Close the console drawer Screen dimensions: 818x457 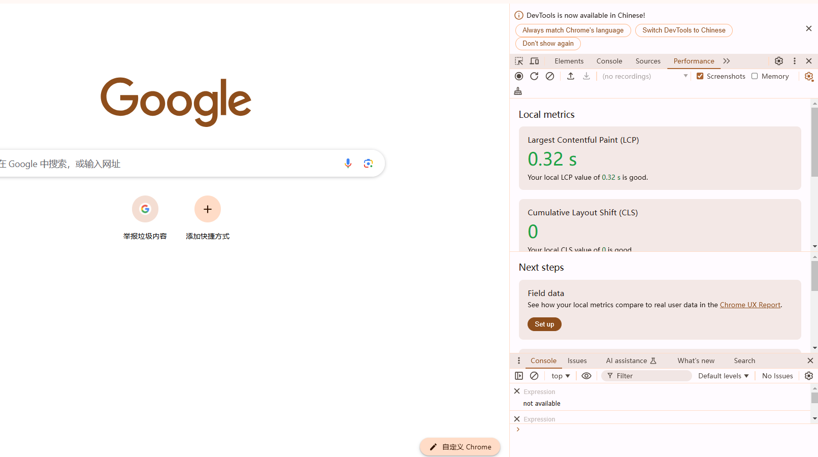(x=810, y=361)
